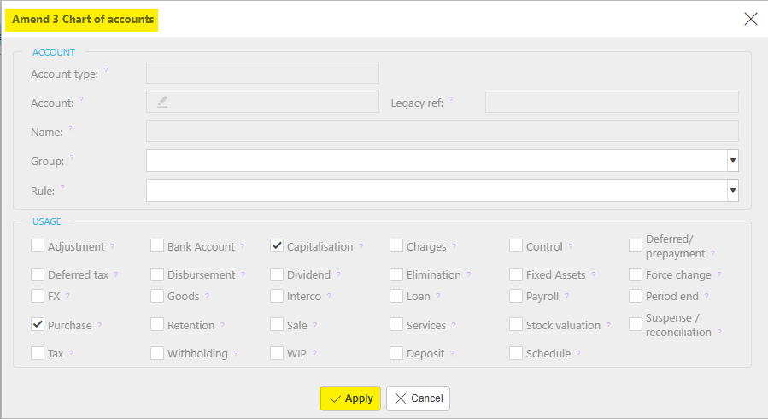Tick the Fixed Assets checkbox

[516, 274]
